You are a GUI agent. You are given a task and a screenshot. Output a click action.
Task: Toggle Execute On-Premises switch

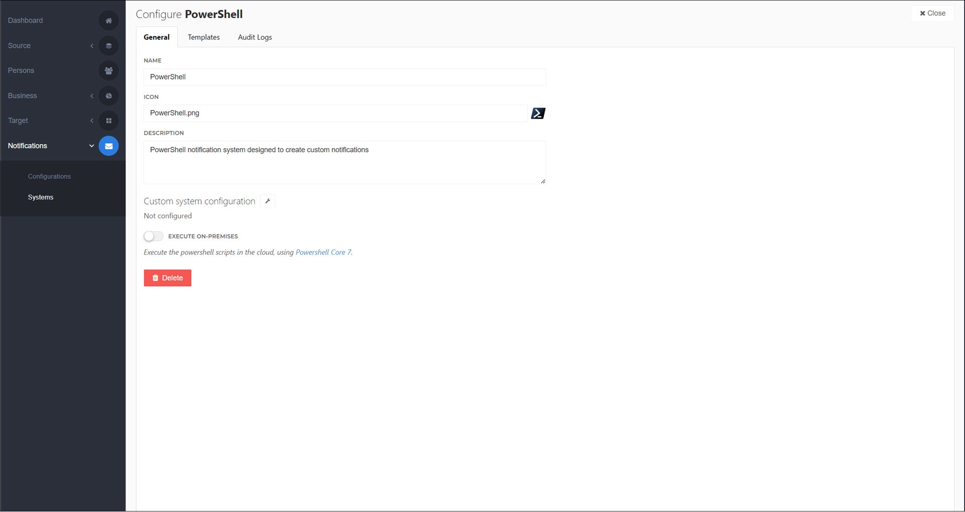(153, 236)
